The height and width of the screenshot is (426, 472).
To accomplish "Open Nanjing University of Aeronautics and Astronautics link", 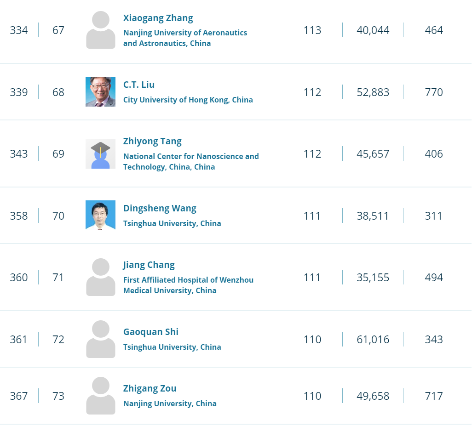I will [x=185, y=38].
